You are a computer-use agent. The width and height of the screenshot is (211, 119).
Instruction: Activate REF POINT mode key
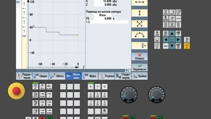(x=49, y=87)
